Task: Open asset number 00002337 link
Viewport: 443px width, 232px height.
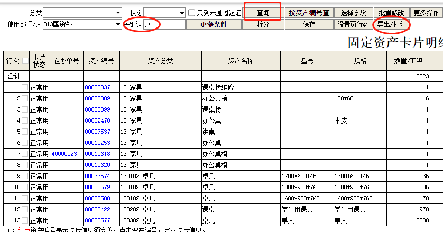Action: pyautogui.click(x=97, y=87)
